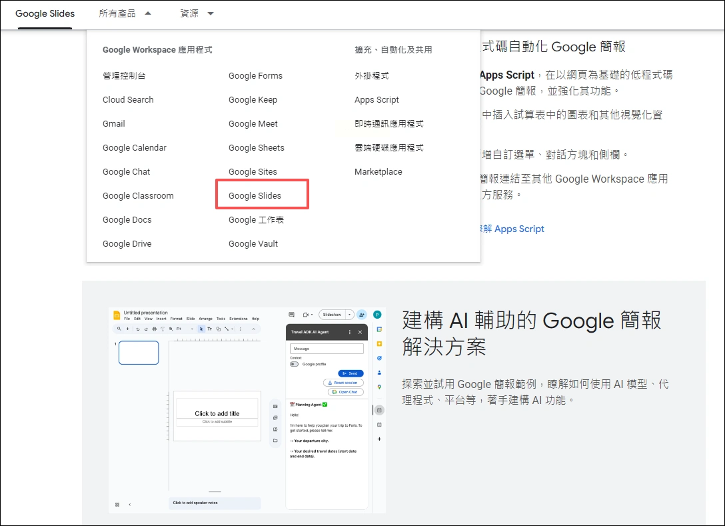The image size is (725, 526).
Task: Open Google Slides from products list
Action: pyautogui.click(x=255, y=196)
